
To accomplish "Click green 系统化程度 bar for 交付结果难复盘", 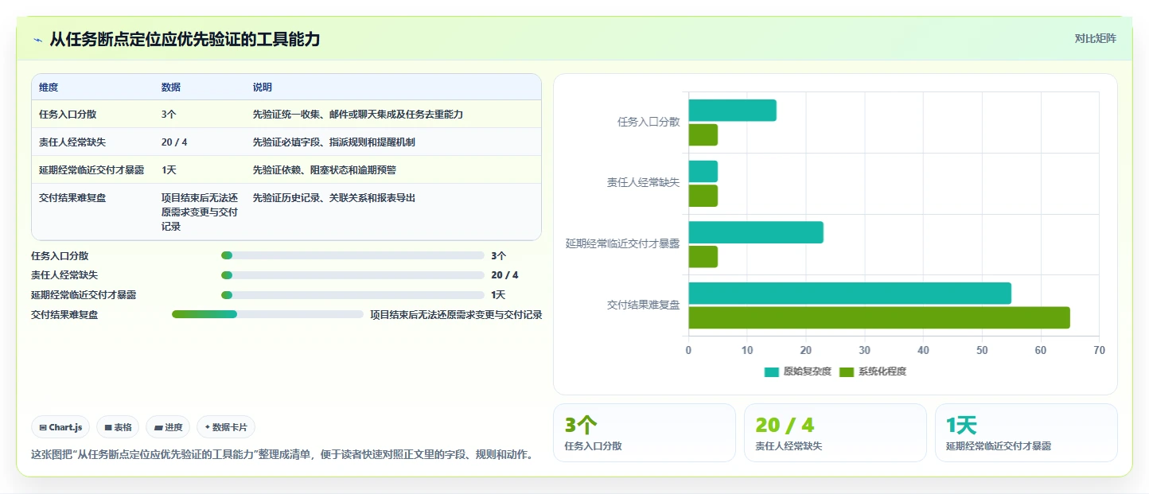I will pos(879,318).
